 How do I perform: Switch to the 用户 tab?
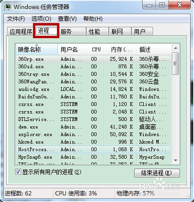click(x=142, y=32)
